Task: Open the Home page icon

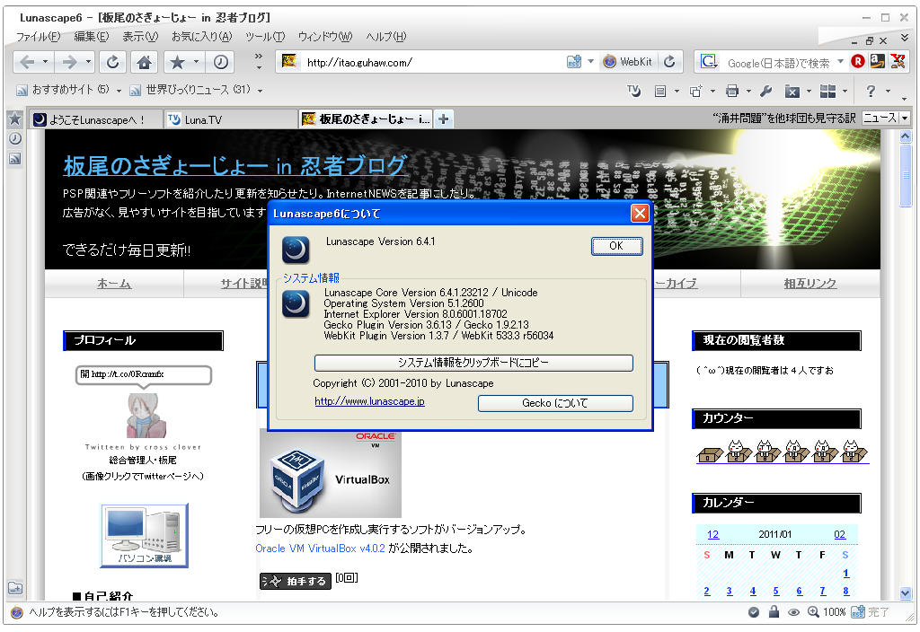Action: (145, 62)
